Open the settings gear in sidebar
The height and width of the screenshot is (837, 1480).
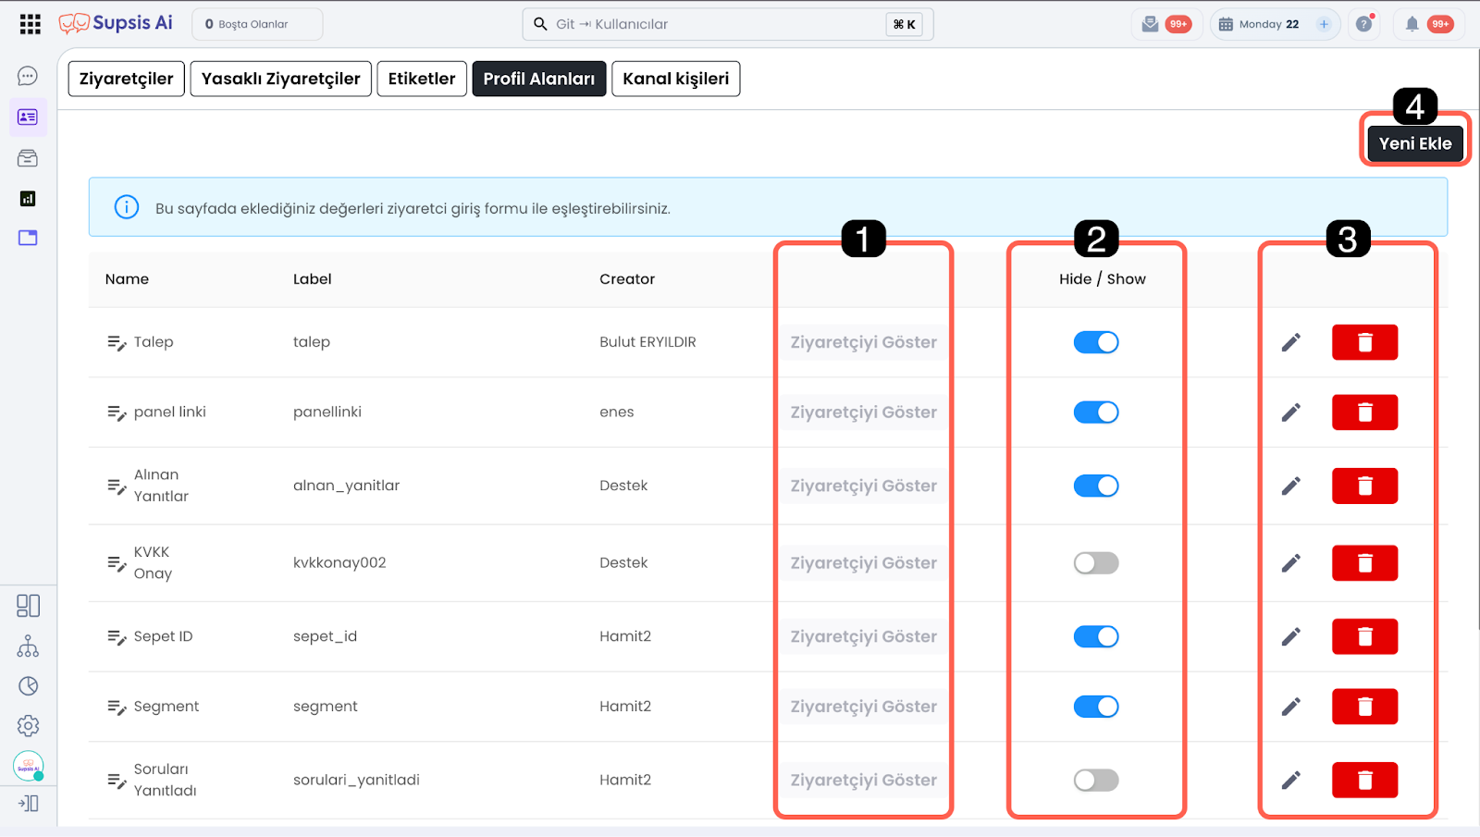28,726
